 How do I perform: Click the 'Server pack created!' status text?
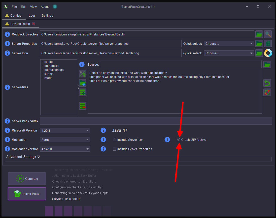[x=66, y=199]
